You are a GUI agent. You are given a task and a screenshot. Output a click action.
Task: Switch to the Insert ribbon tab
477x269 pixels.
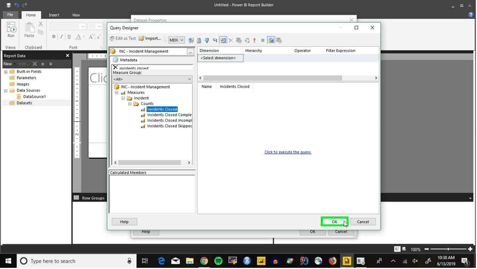tap(54, 15)
